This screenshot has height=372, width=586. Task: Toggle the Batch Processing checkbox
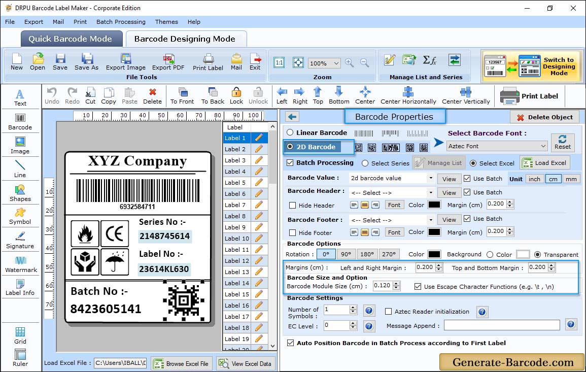click(x=290, y=162)
